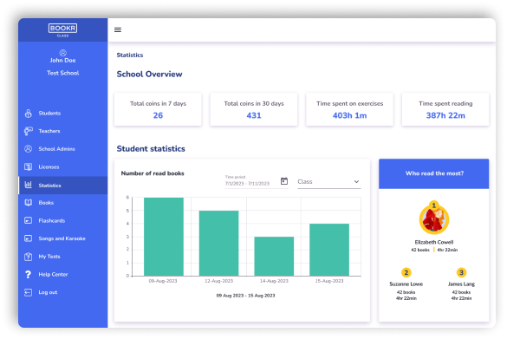Click the Class dropdown chevron arrow
This screenshot has height=339, width=507.
[x=356, y=182]
